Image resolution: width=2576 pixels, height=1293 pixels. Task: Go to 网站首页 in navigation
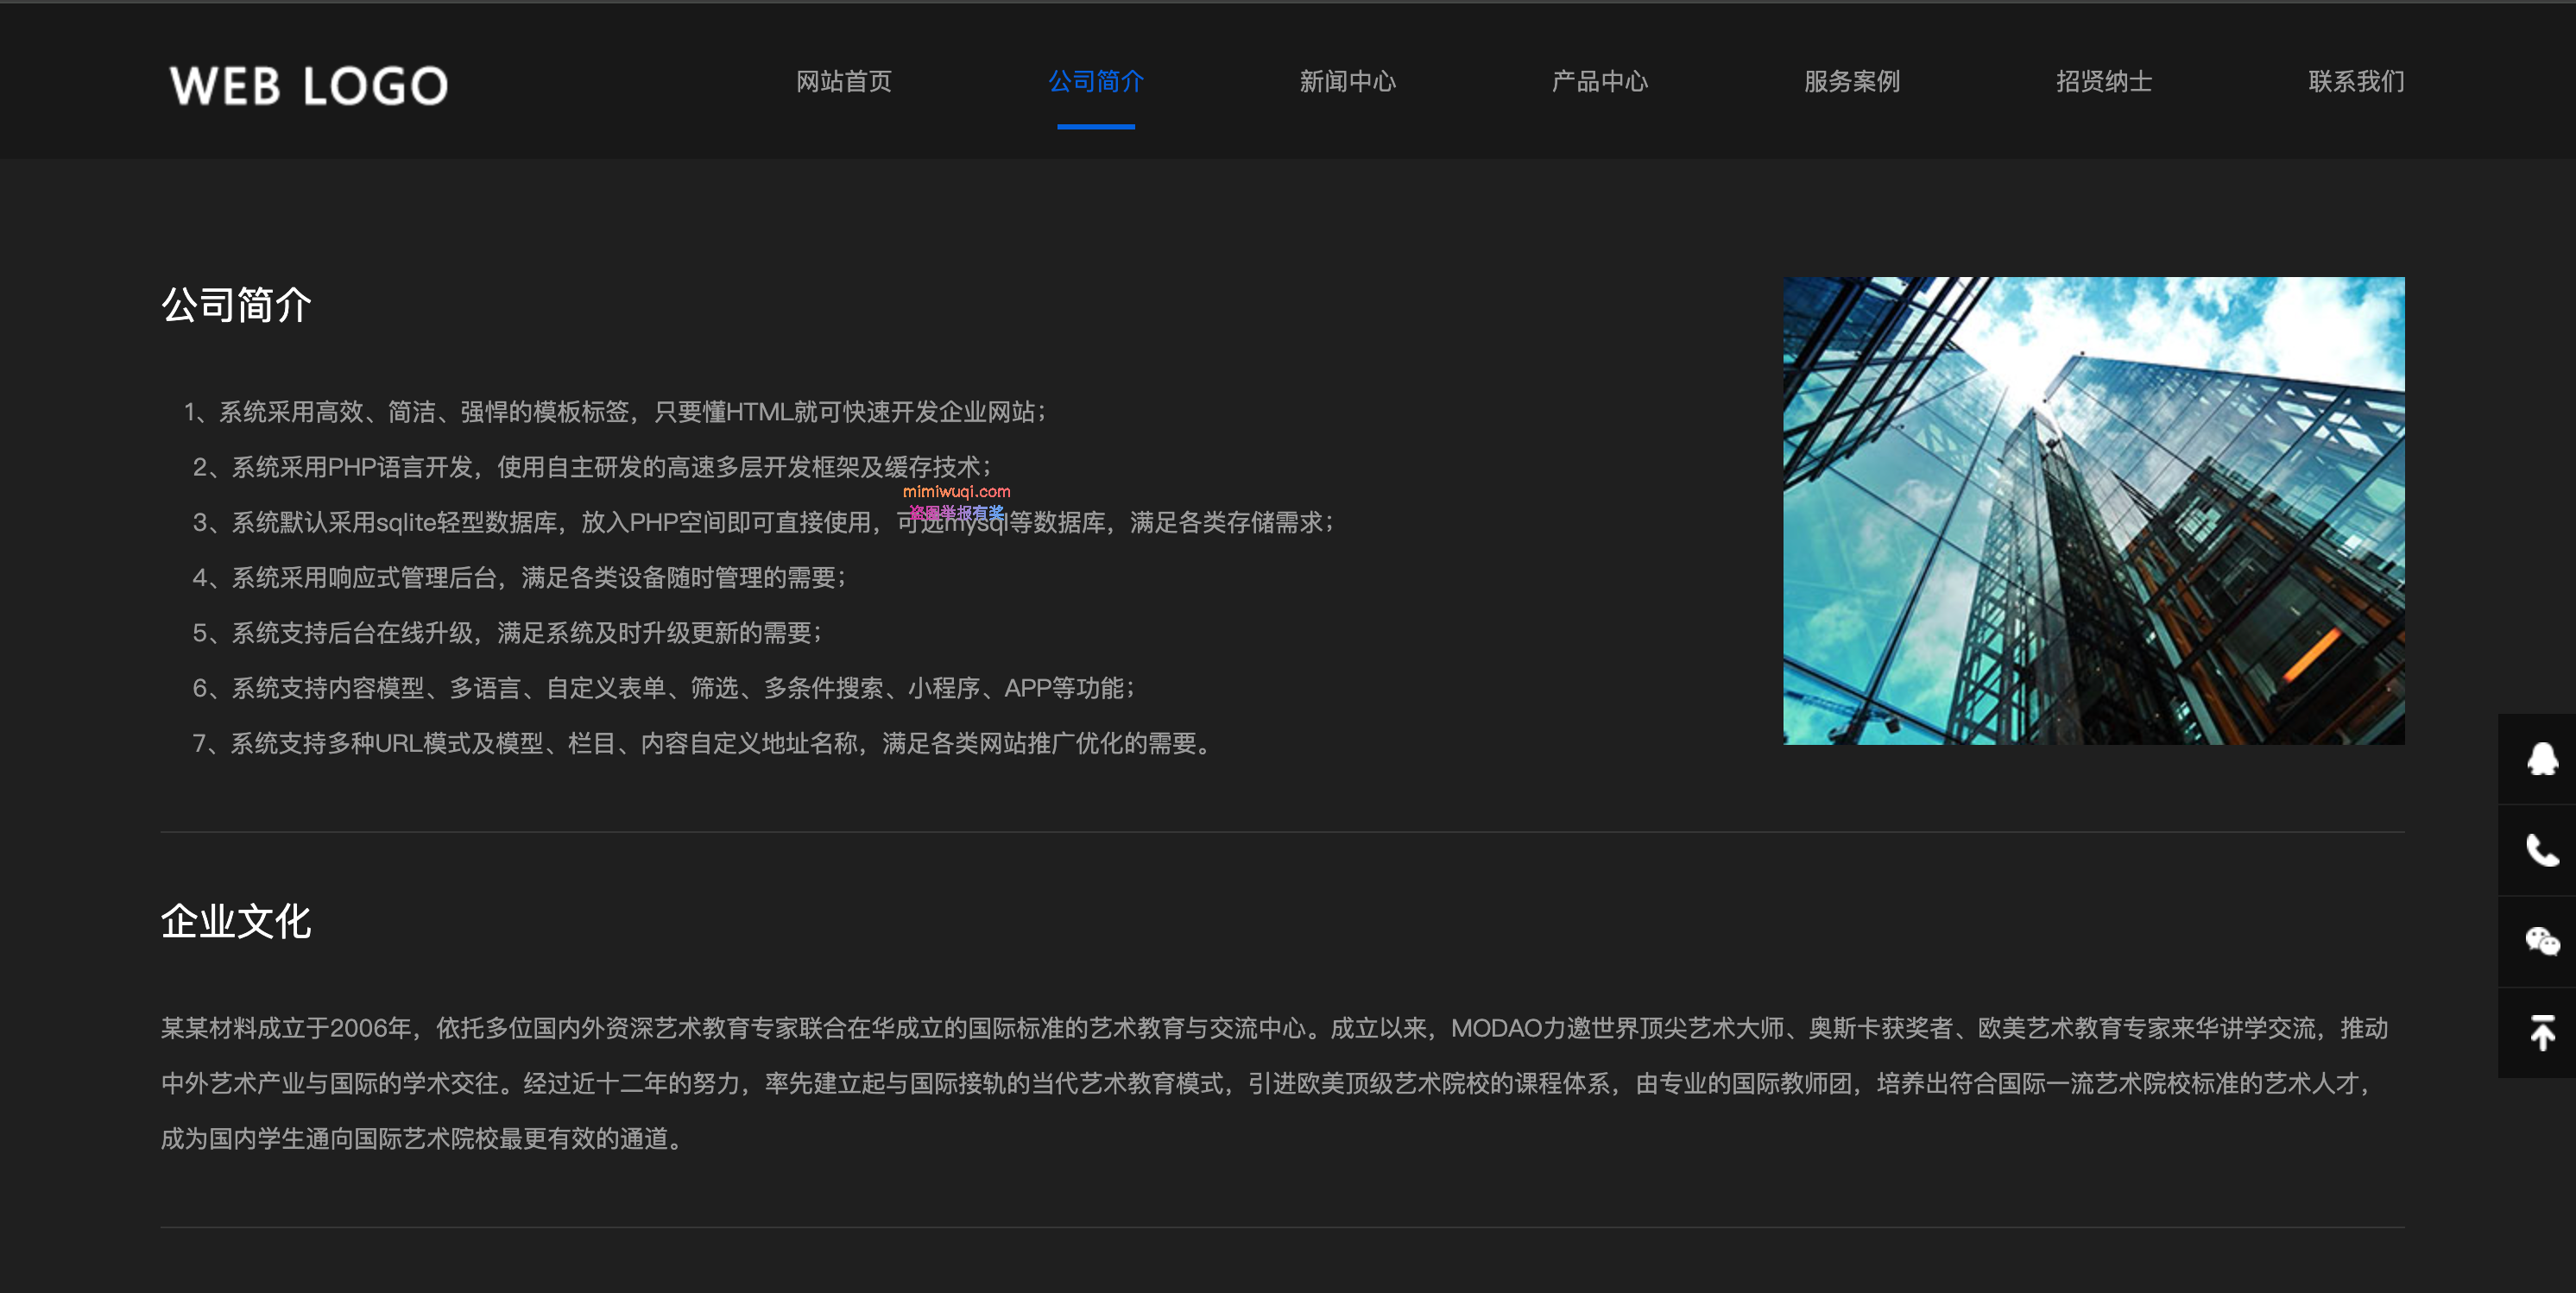click(843, 81)
